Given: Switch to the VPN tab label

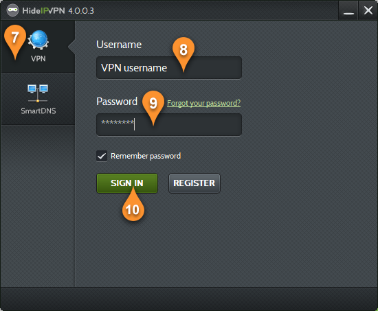Looking at the screenshot, I should 38,58.
